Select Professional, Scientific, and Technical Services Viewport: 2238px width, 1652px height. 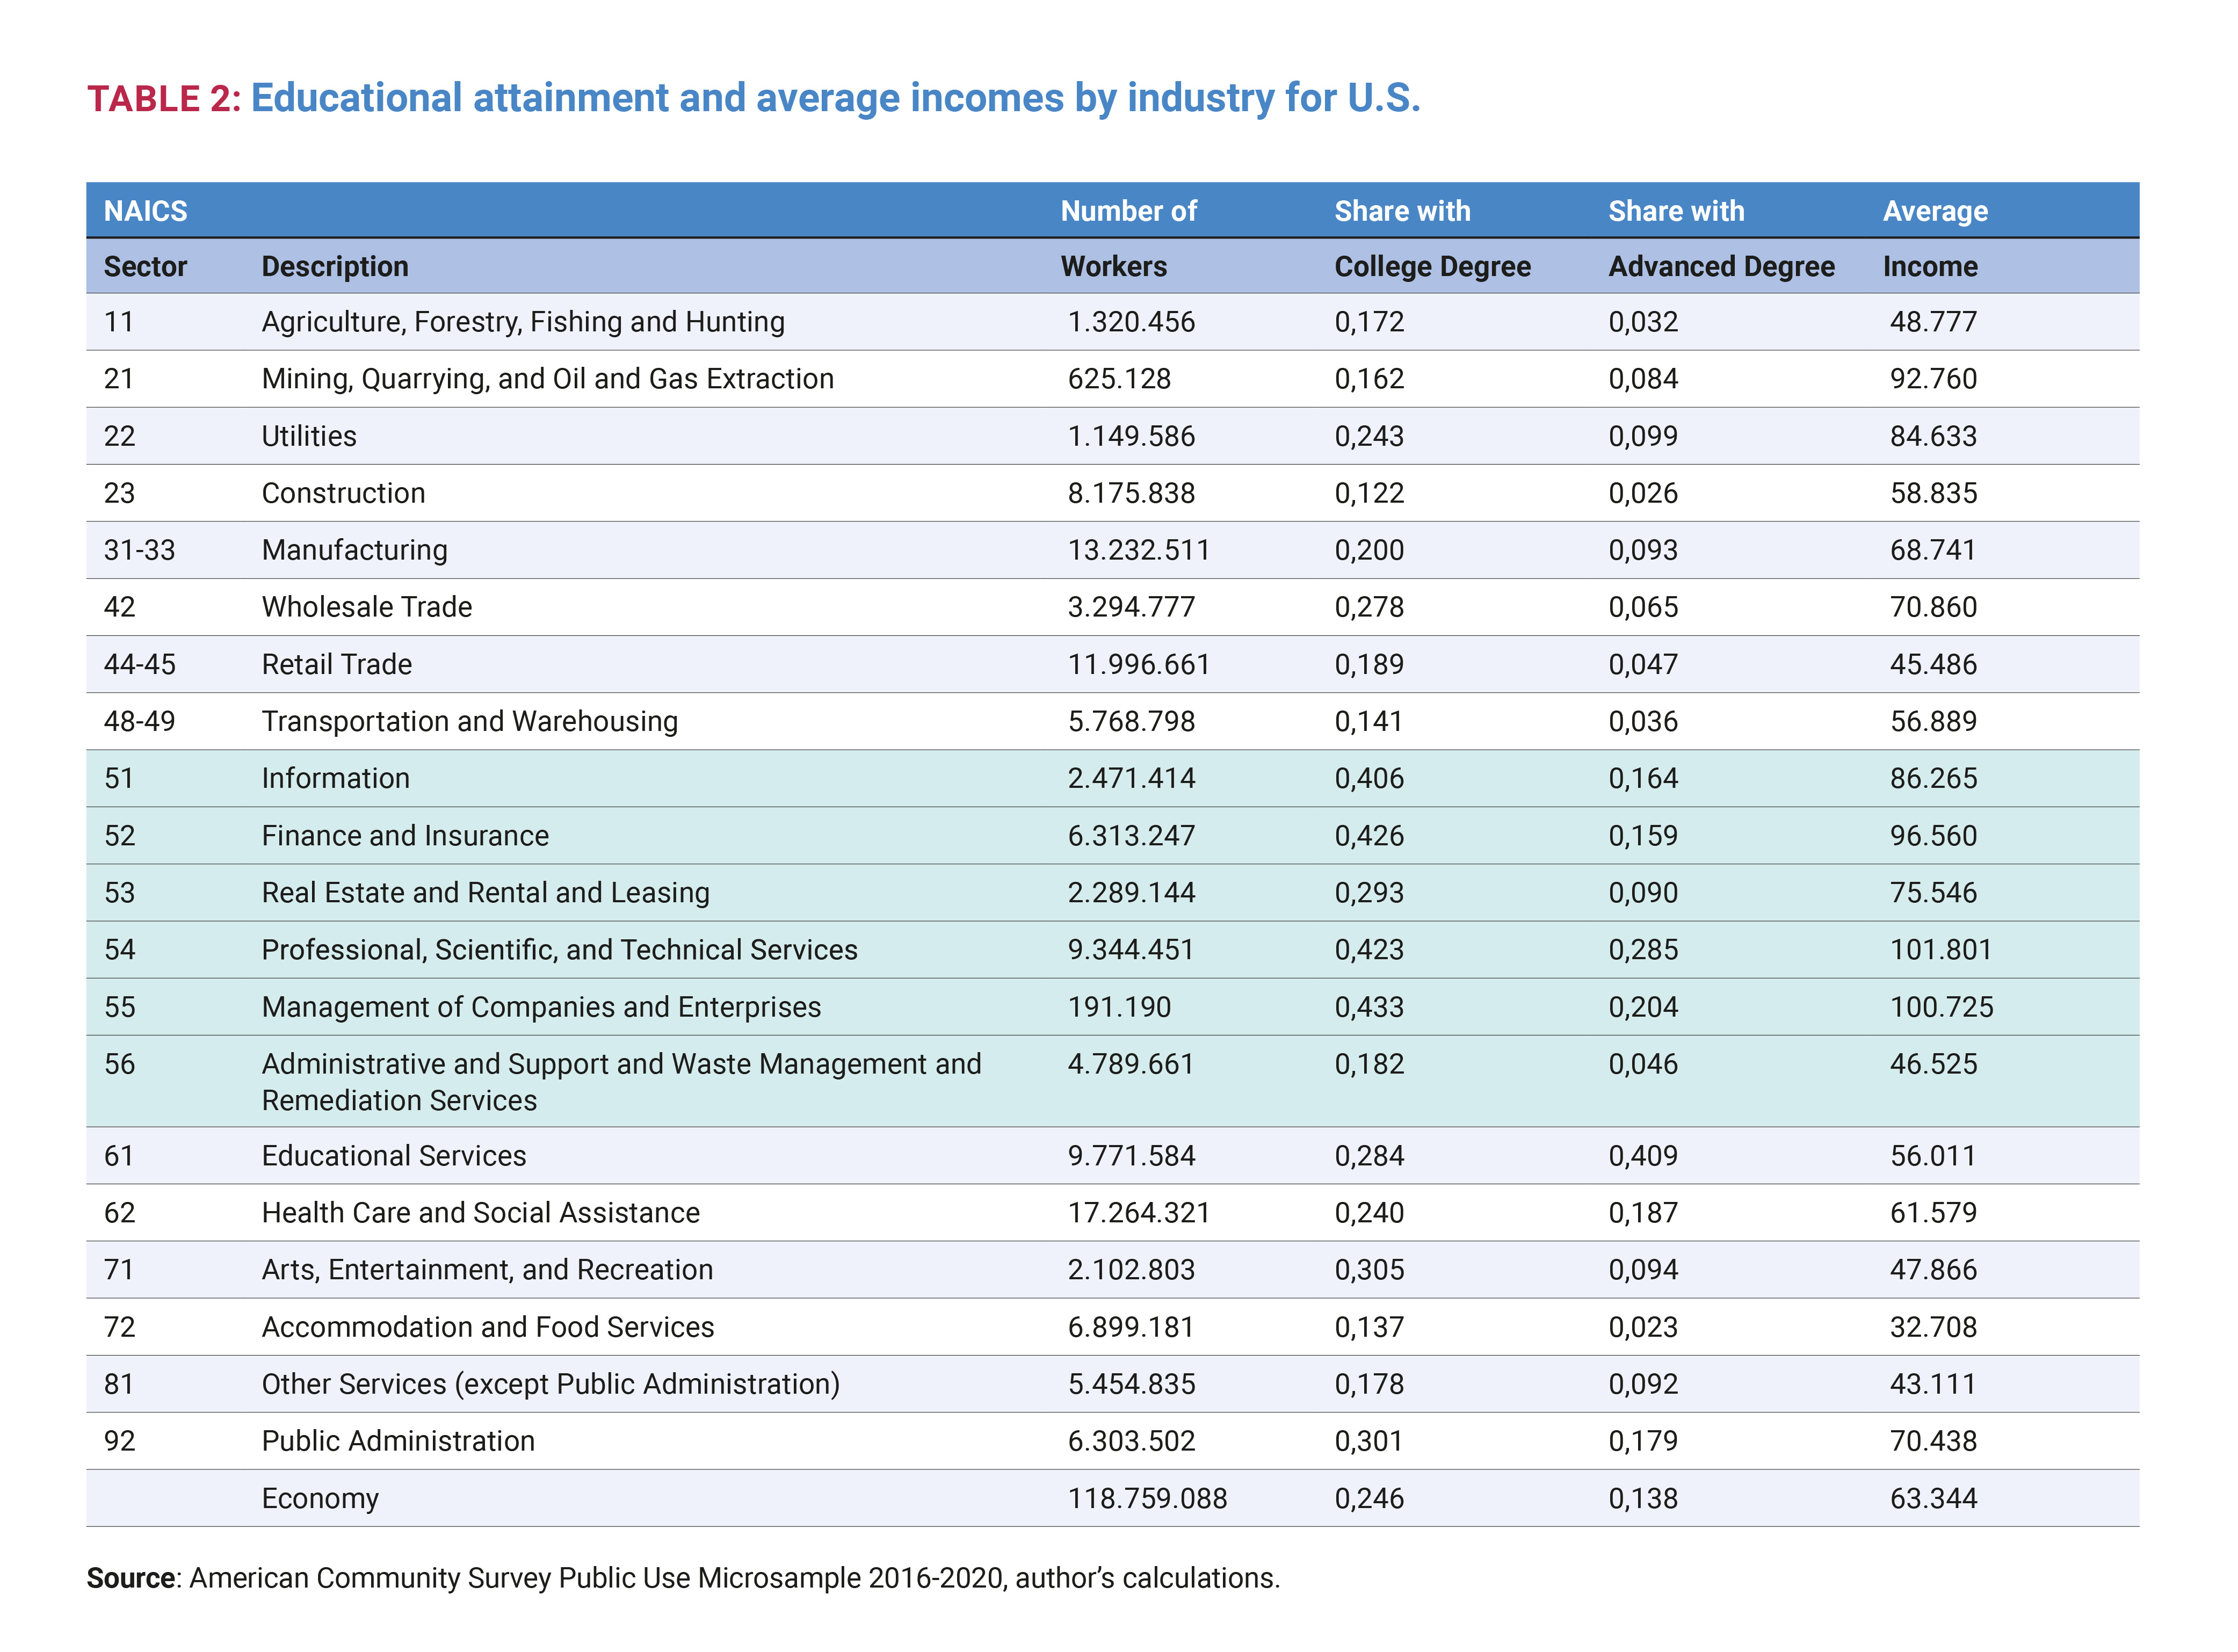click(x=559, y=949)
